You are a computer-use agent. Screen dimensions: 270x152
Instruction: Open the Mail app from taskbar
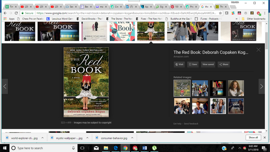[96, 148]
